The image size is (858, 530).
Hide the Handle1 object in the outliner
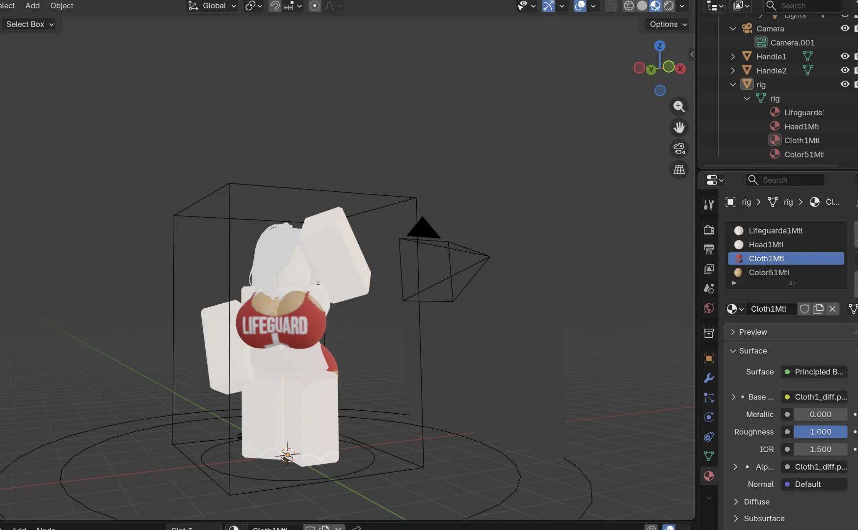point(845,56)
